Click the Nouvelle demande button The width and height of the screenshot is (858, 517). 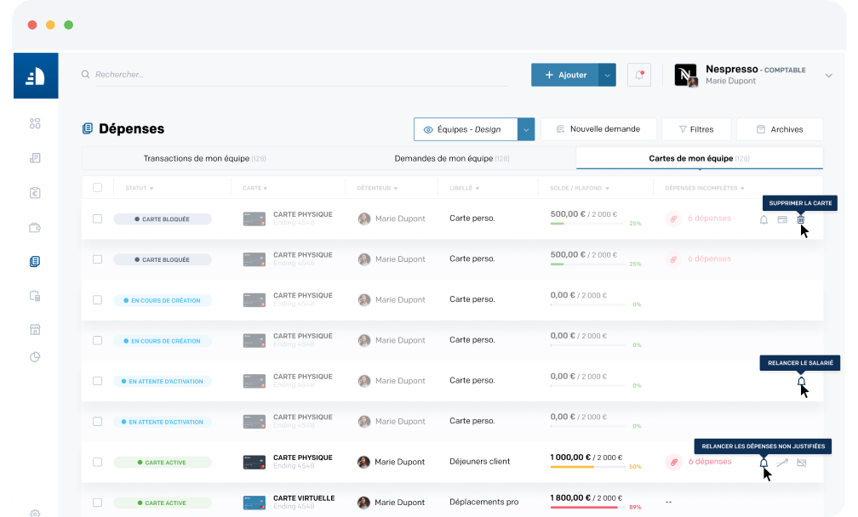[x=598, y=129]
